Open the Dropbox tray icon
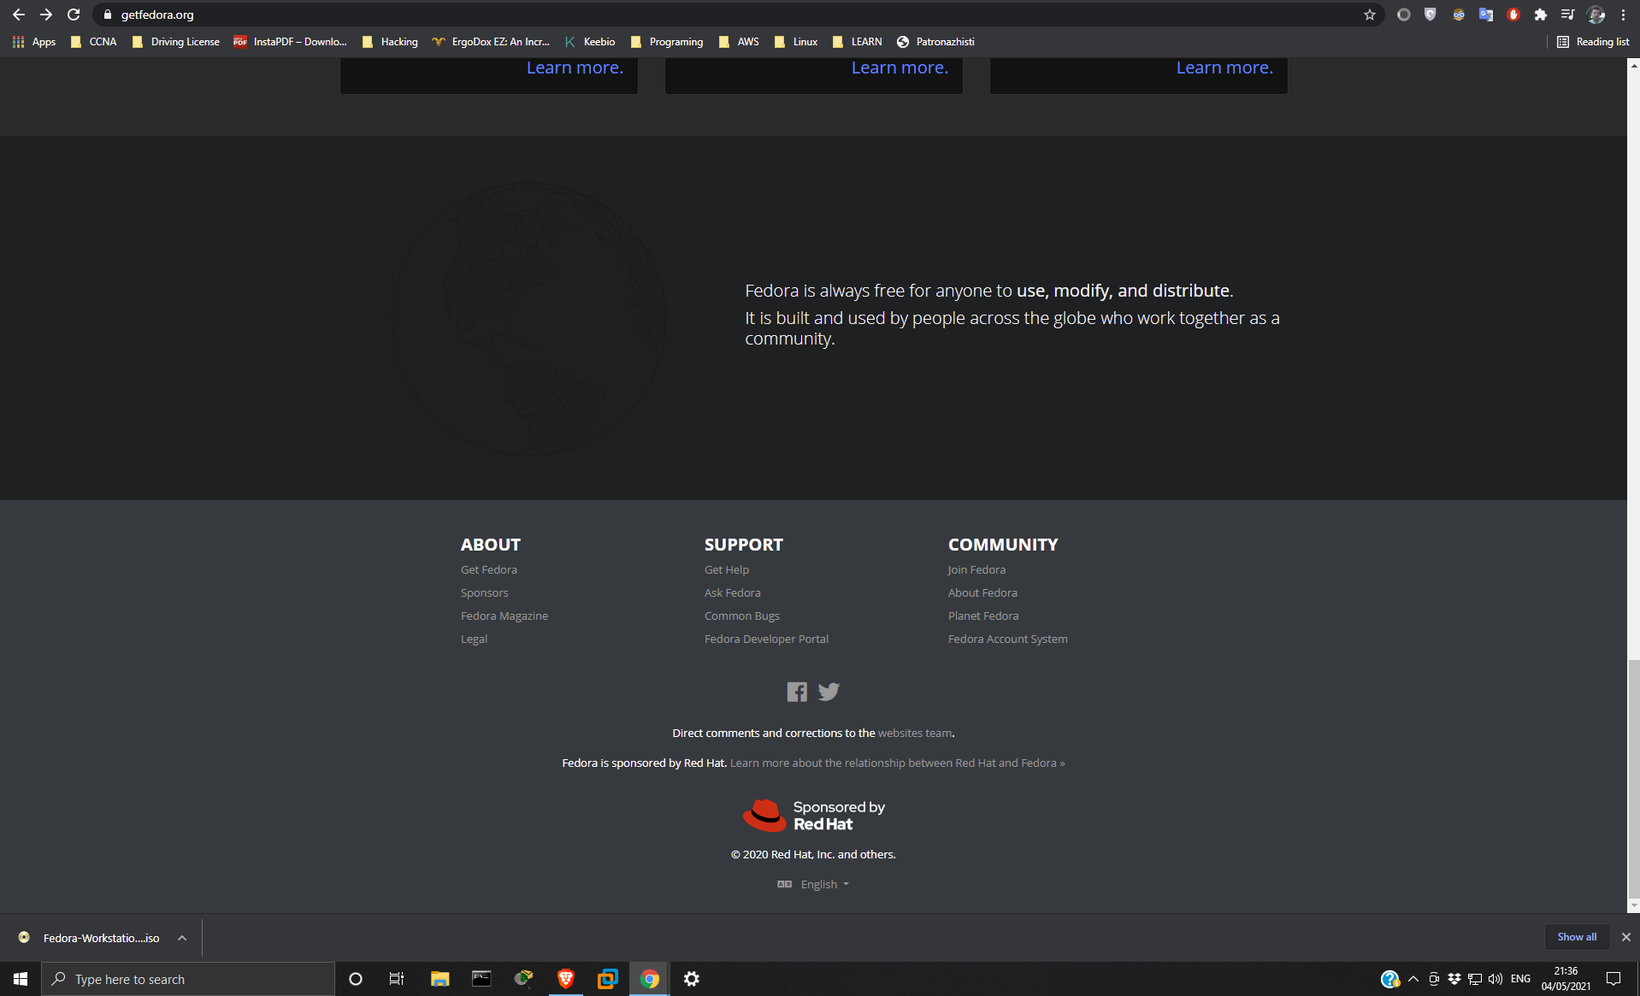 tap(1454, 979)
